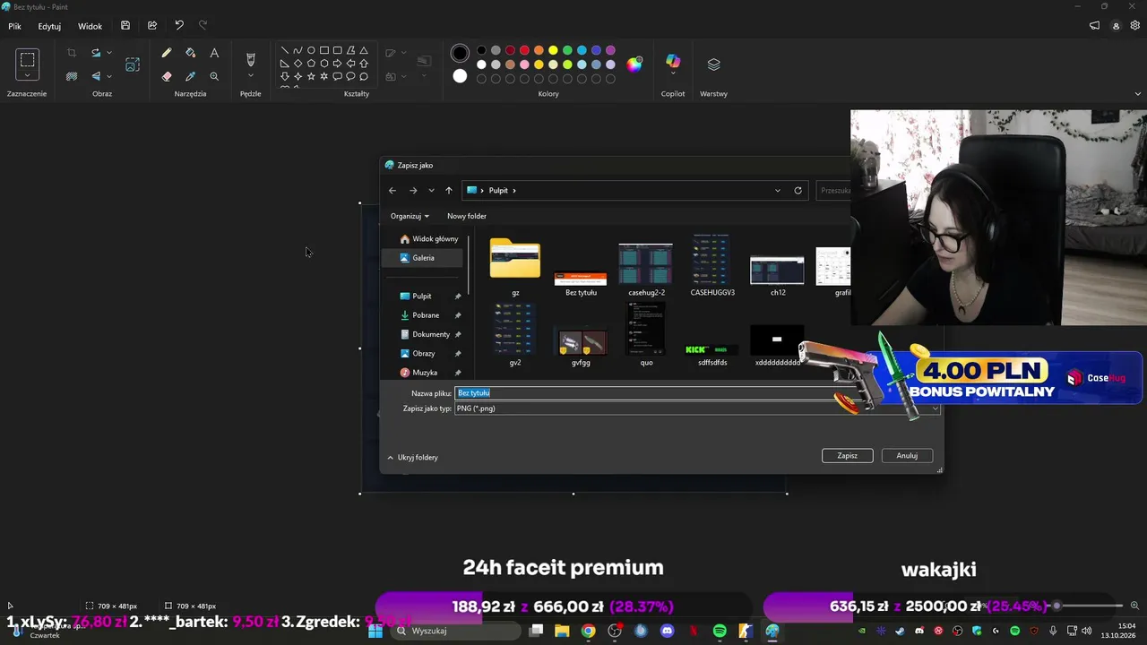Select Obrazy in navigation pane
The width and height of the screenshot is (1147, 645).
pos(423,353)
